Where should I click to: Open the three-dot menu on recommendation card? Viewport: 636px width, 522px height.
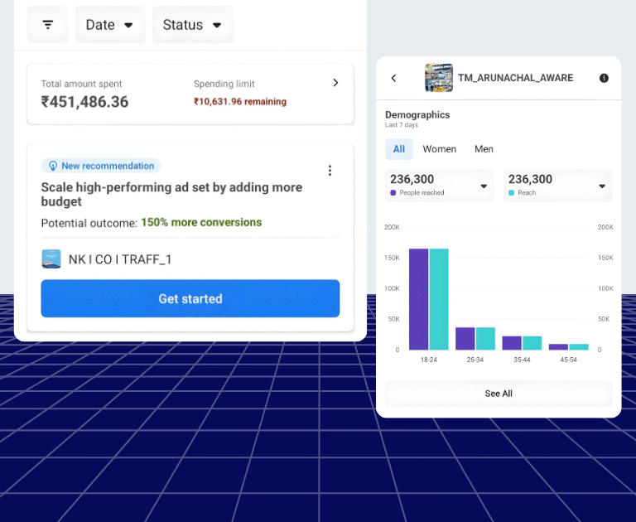(x=330, y=171)
